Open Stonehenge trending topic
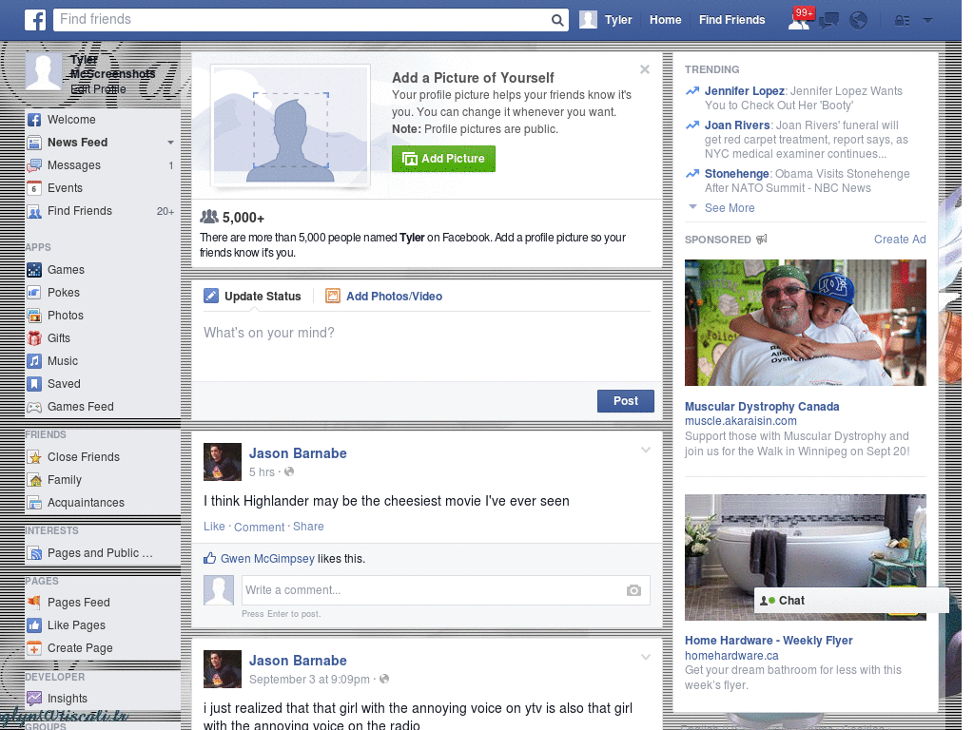Image resolution: width=974 pixels, height=730 pixels. pos(737,174)
